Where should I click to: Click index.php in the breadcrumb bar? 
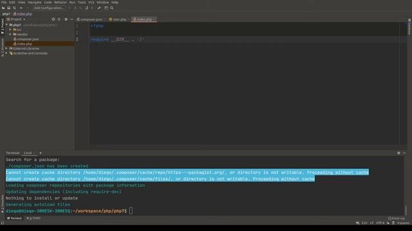coord(23,14)
